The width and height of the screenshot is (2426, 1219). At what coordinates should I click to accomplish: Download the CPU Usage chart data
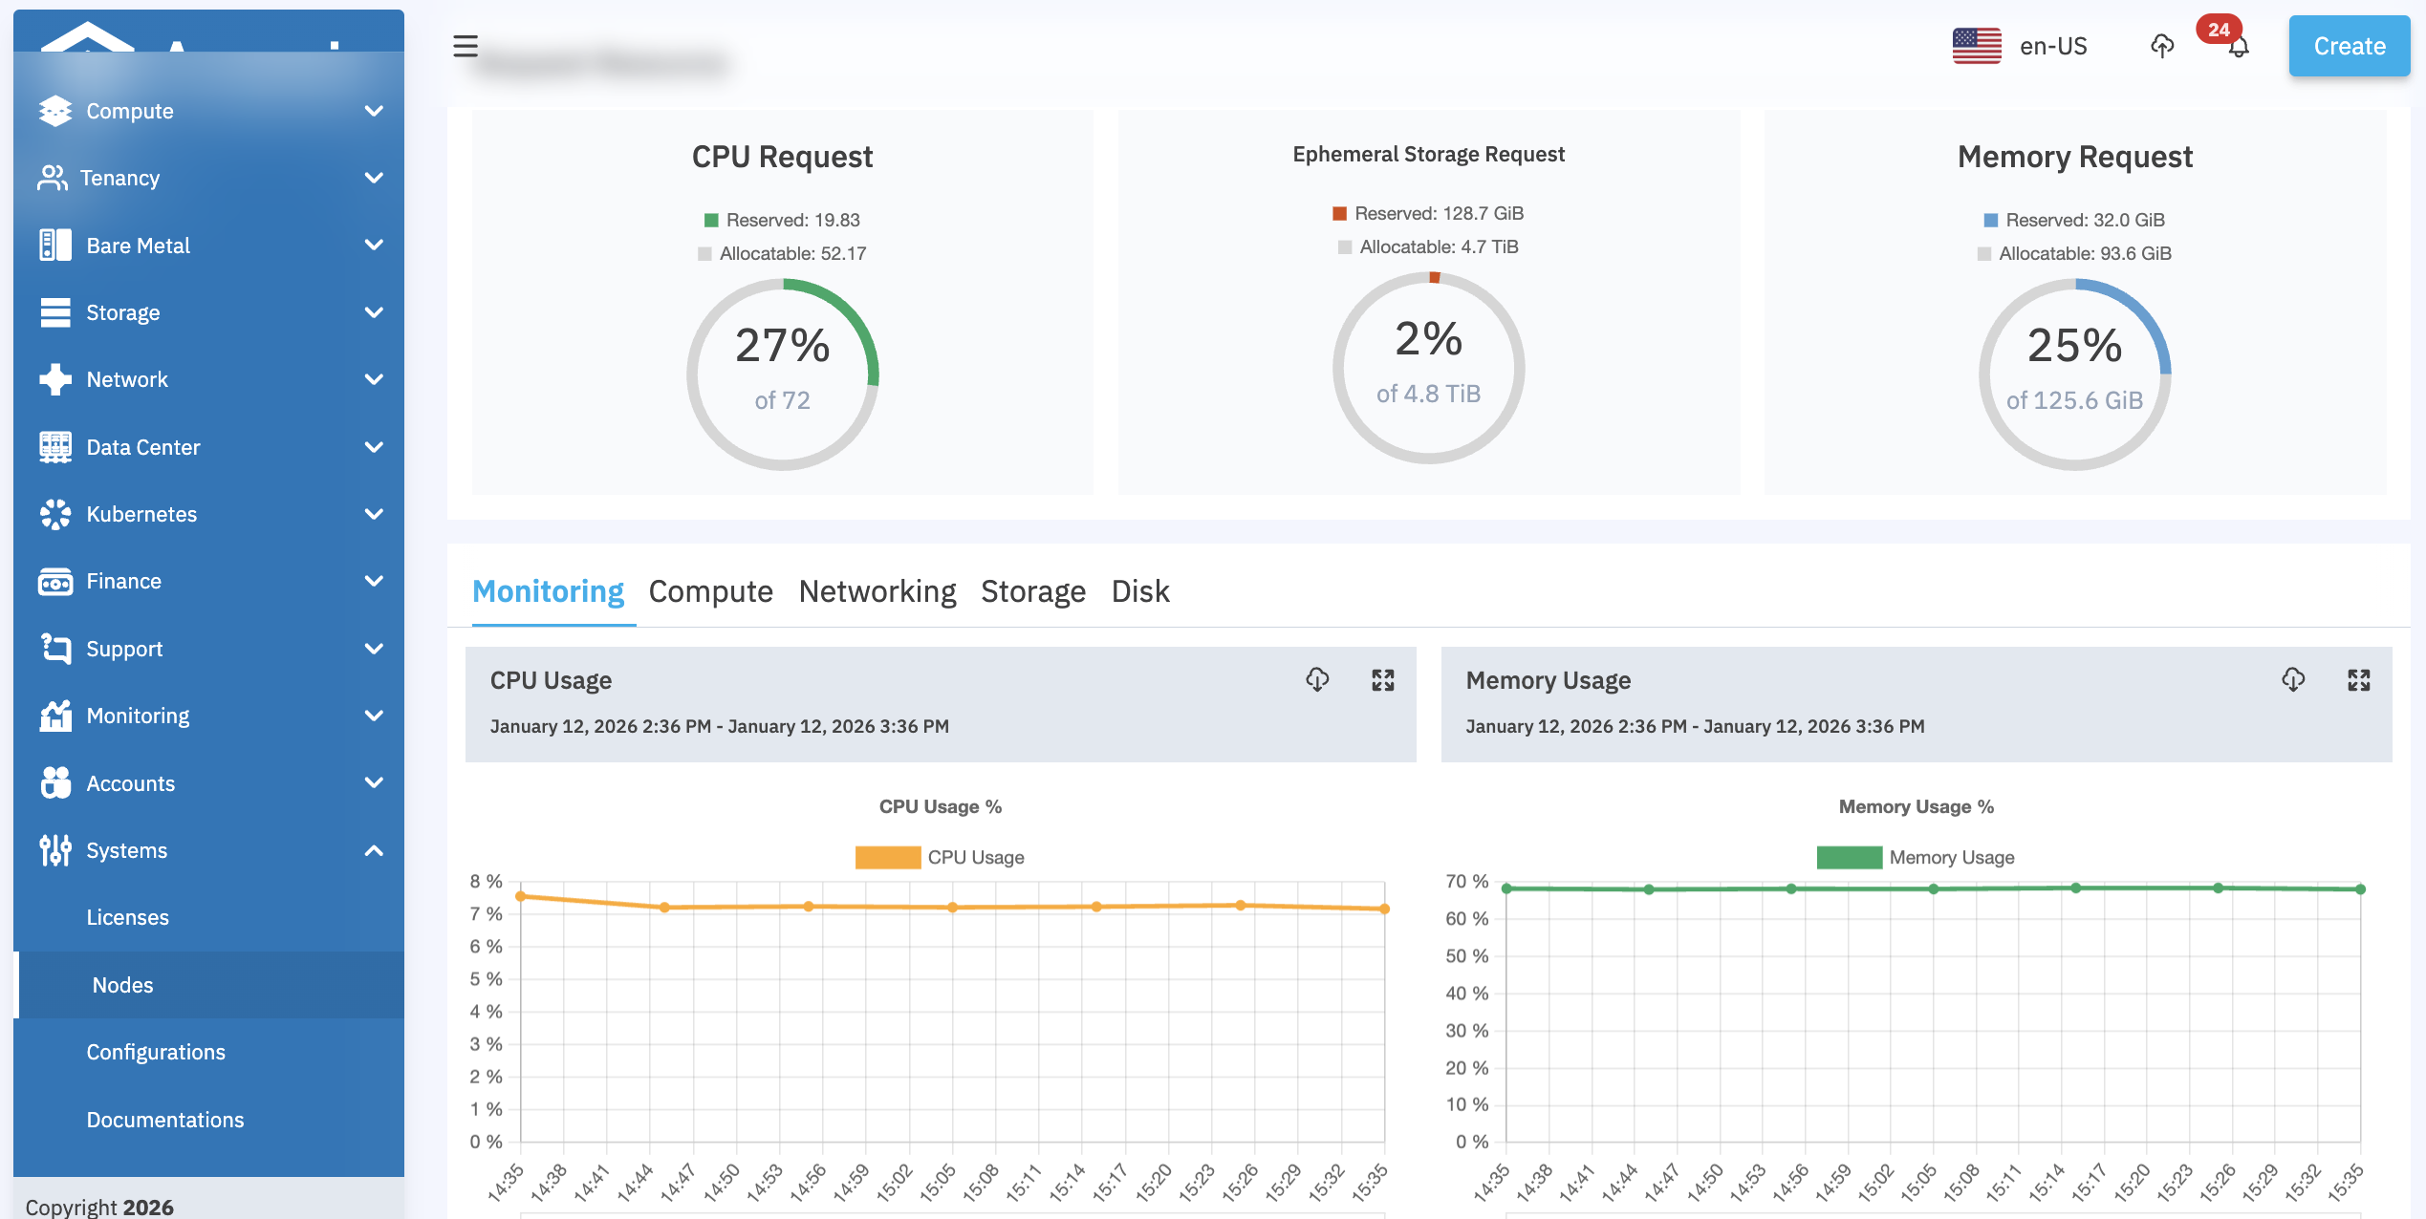tap(1316, 680)
